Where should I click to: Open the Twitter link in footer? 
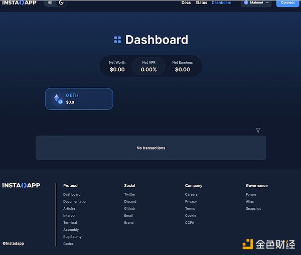tap(130, 194)
